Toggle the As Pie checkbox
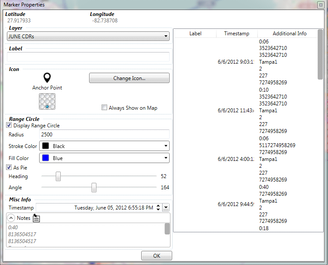This screenshot has height=265, width=328. (x=9, y=167)
